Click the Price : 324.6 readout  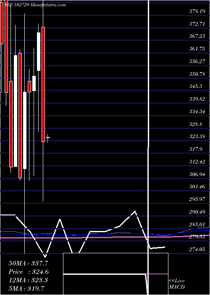(29, 272)
